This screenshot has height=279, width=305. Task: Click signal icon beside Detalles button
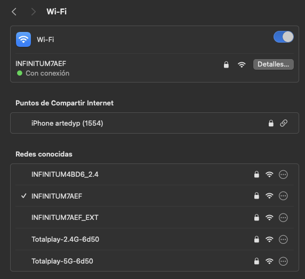(x=242, y=64)
